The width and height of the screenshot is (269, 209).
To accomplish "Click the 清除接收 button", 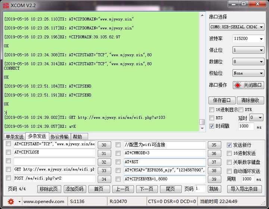I will (250, 100).
